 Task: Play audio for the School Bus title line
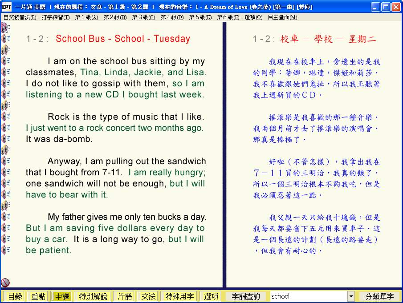[5, 39]
